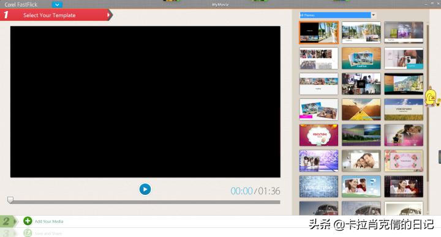The width and height of the screenshot is (441, 237).
Task: Select the palm trees beach template in first row
Action: 361,32
